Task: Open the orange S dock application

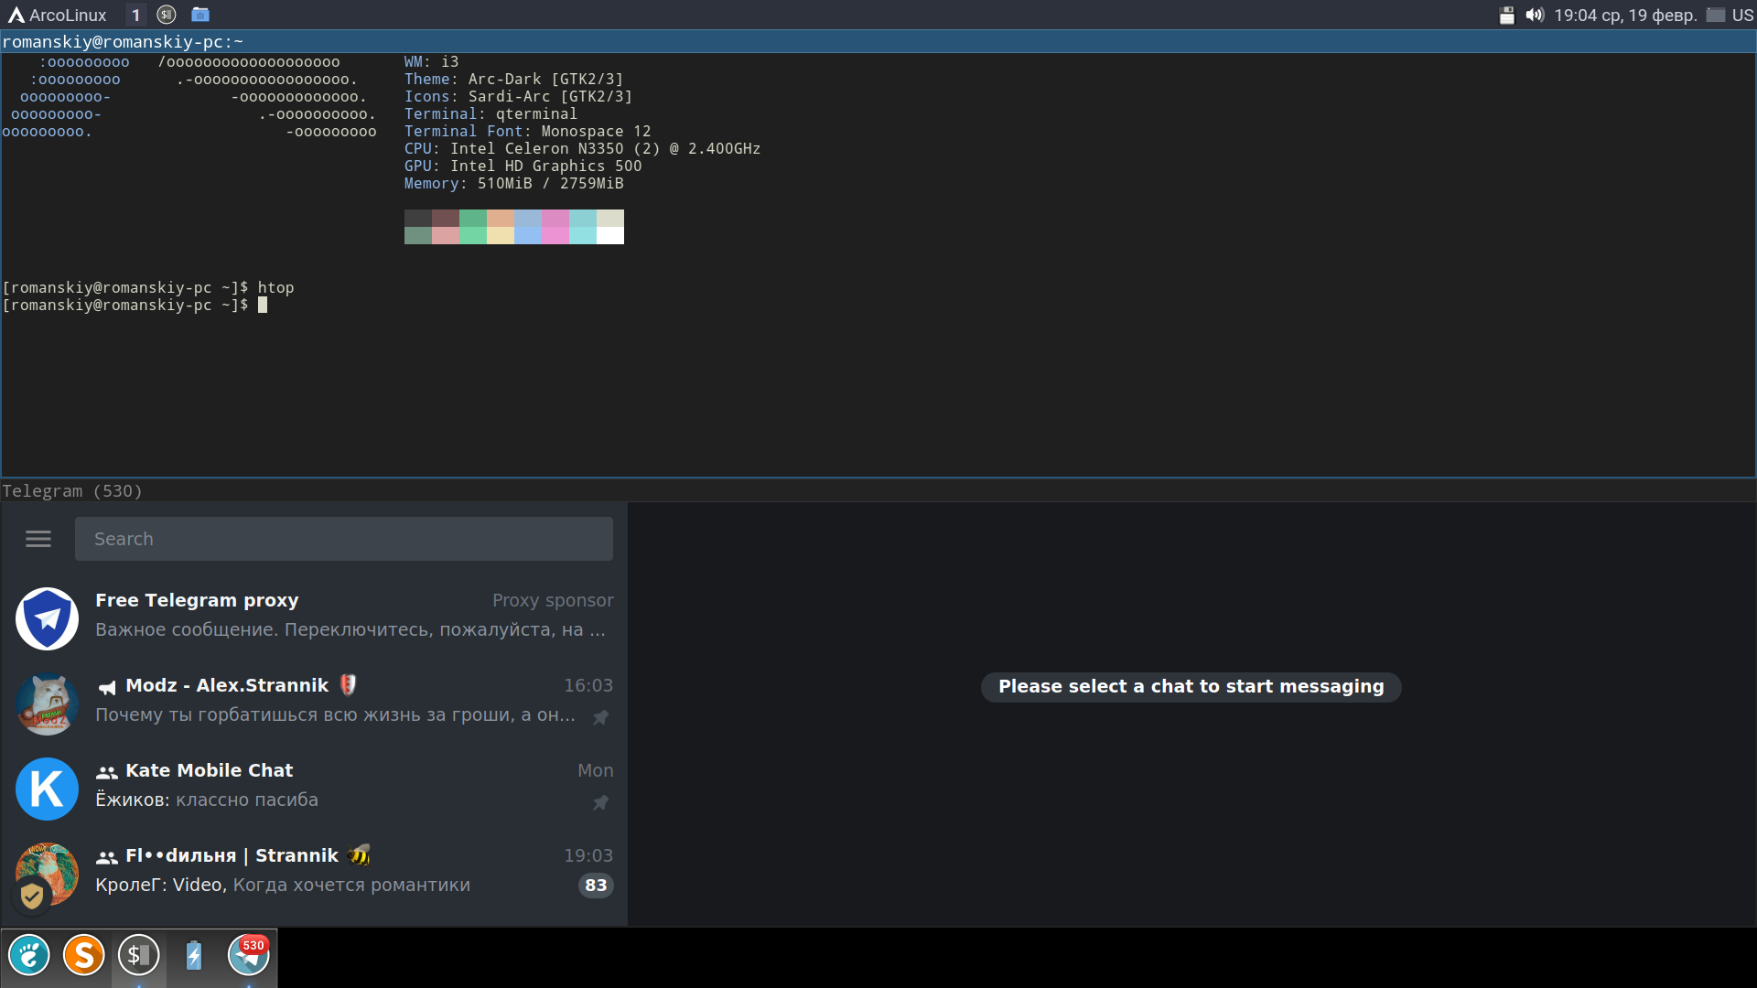Action: pyautogui.click(x=84, y=956)
